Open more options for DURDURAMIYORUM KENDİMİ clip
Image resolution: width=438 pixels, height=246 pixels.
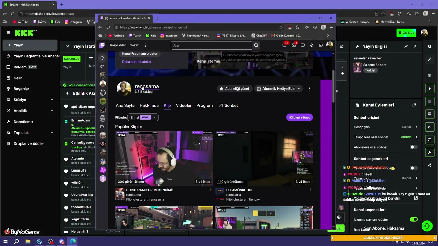[210, 190]
